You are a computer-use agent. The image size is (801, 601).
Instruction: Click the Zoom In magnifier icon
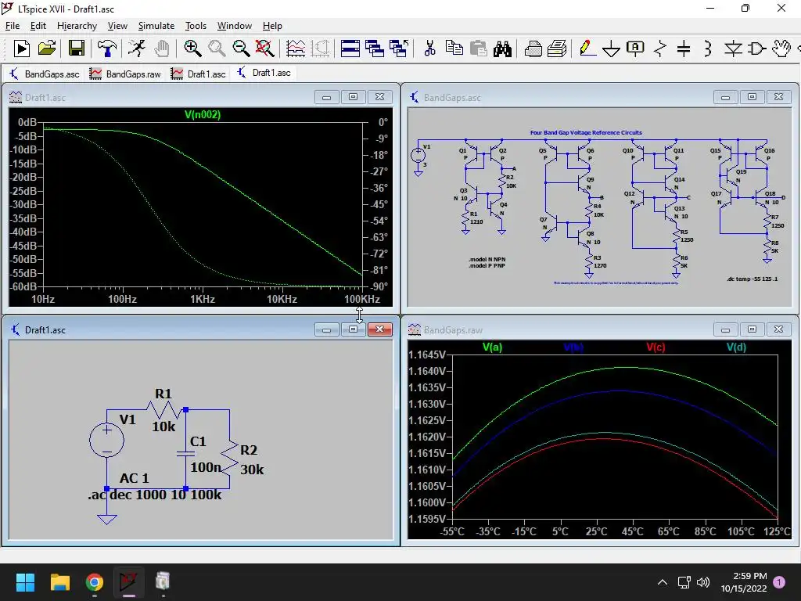point(192,49)
